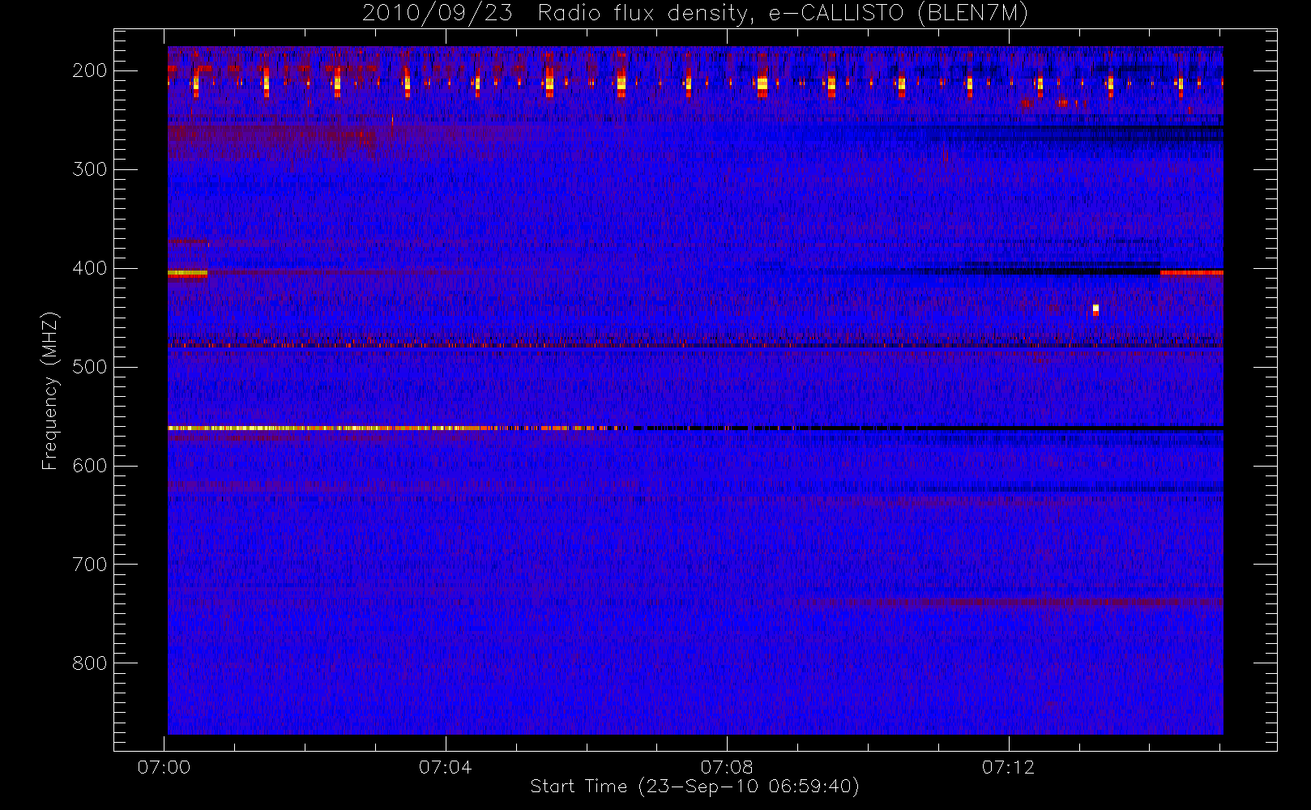The height and width of the screenshot is (810, 1311).
Task: Click the '800' frequency tick label
Action: click(89, 663)
